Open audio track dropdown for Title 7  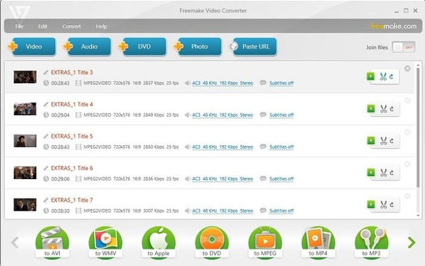(223, 211)
